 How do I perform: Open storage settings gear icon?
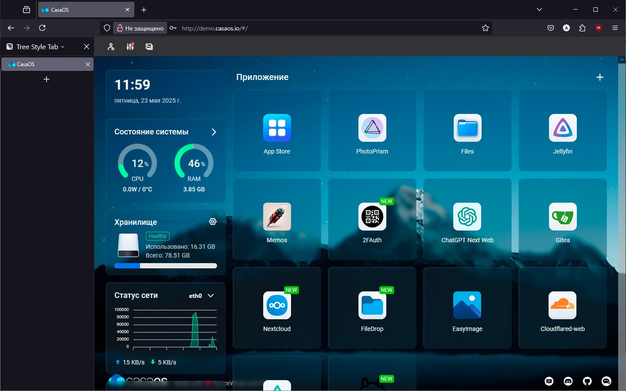point(213,221)
